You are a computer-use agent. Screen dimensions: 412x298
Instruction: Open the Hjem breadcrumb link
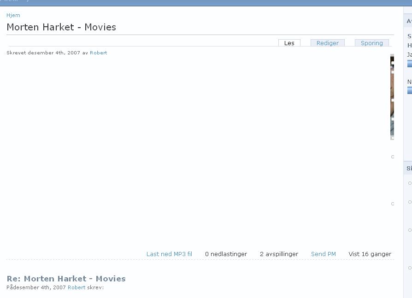click(x=13, y=15)
